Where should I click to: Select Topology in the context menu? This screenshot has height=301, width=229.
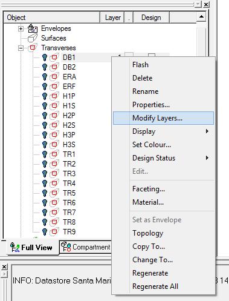pyautogui.click(x=163, y=233)
